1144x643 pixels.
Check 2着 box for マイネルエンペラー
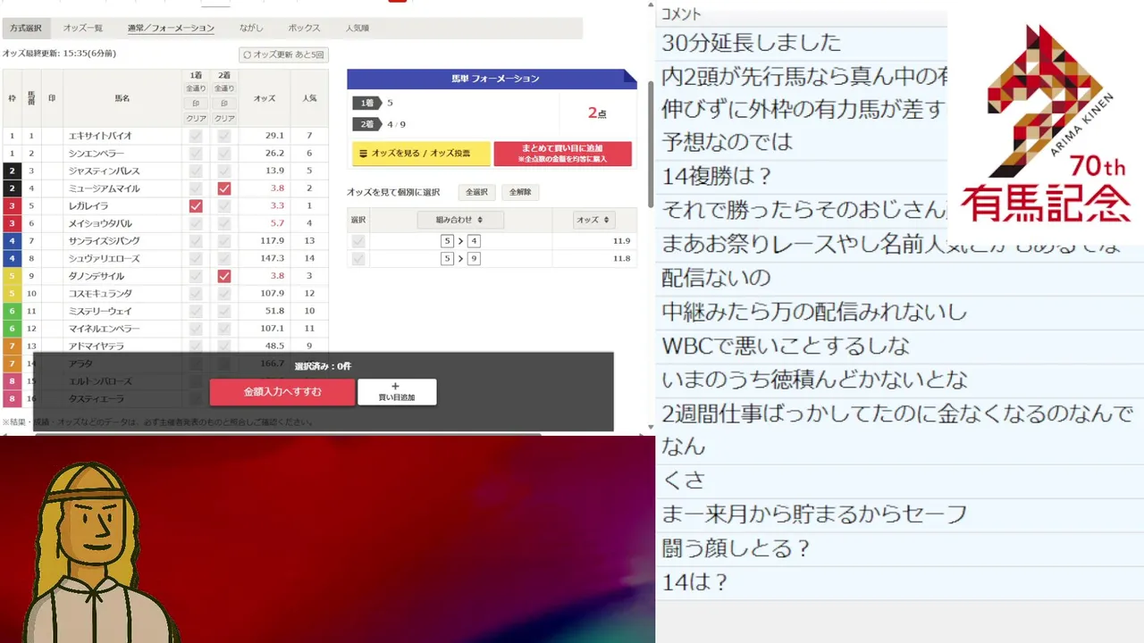224,329
